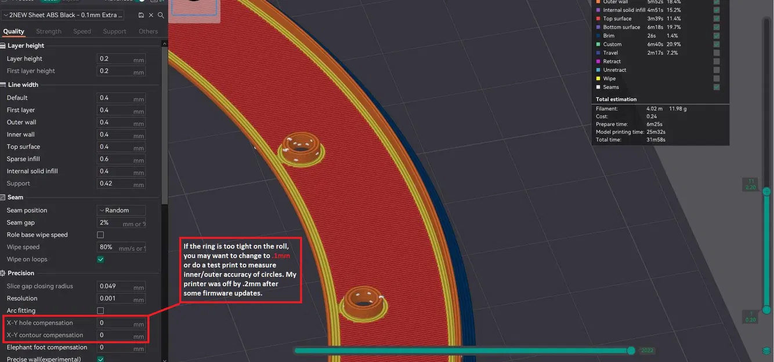Click the horizontal move slider handle
This screenshot has height=362, width=774.
(x=631, y=350)
